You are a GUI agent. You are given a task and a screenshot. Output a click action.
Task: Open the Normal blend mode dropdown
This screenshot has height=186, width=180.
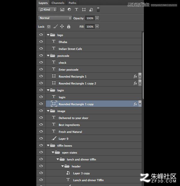[x=55, y=18]
